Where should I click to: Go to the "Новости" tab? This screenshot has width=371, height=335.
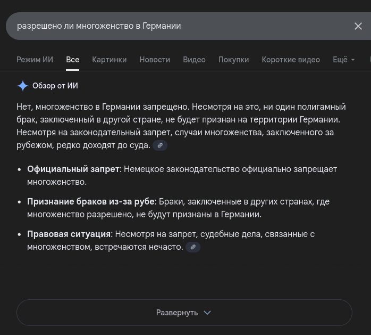(x=155, y=60)
